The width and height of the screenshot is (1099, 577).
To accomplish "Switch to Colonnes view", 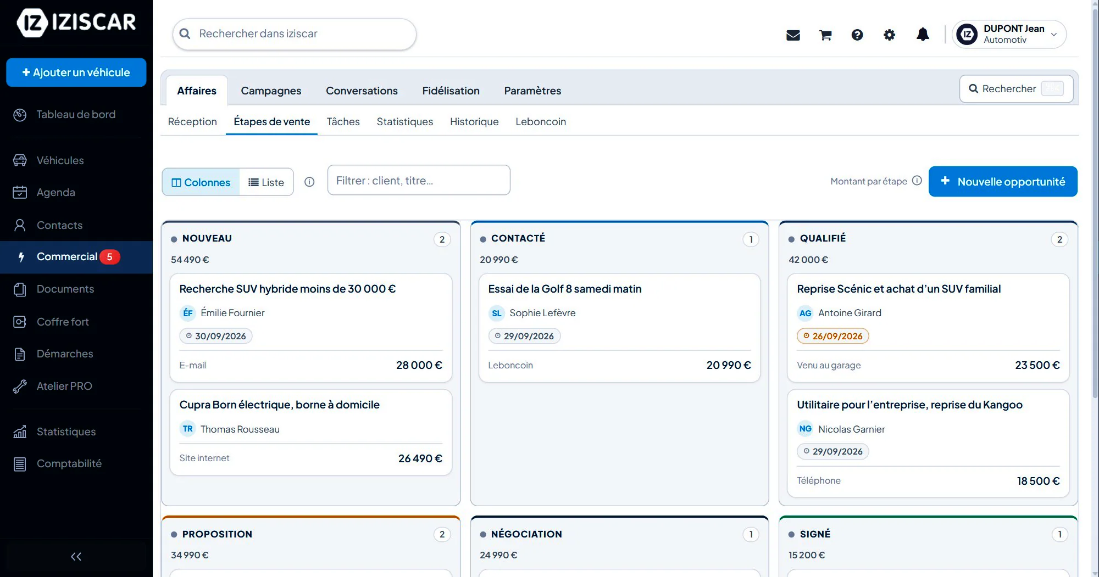I will [x=201, y=182].
